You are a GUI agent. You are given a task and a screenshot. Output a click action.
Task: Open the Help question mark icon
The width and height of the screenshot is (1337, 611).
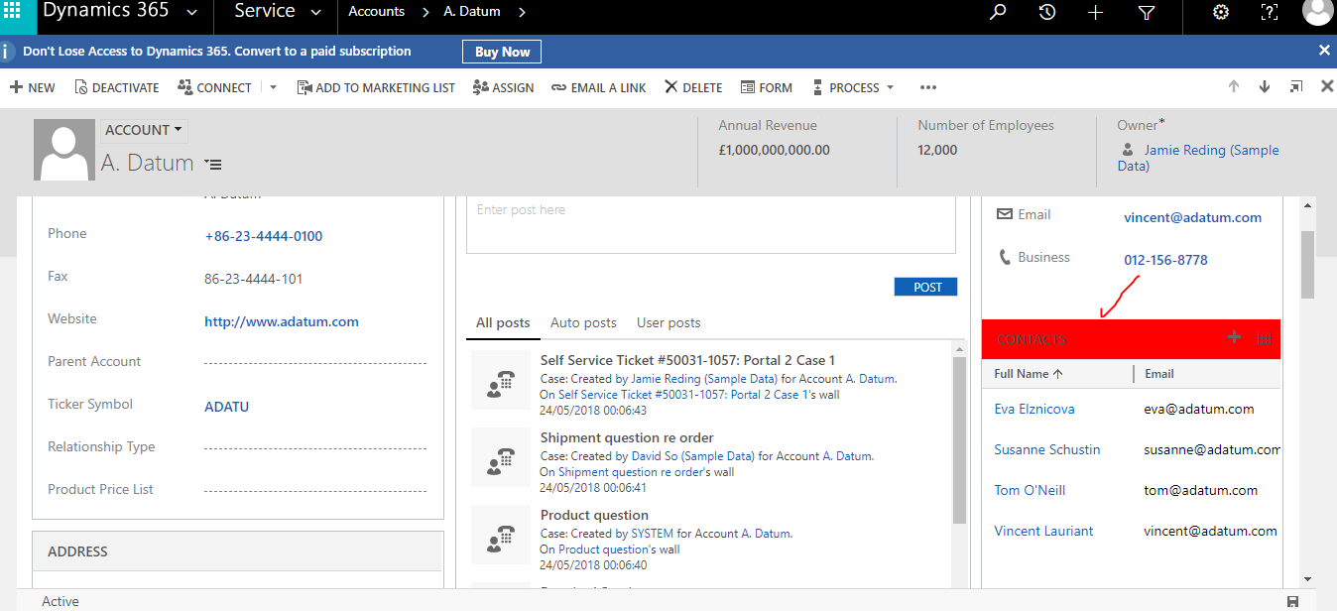pos(1271,13)
